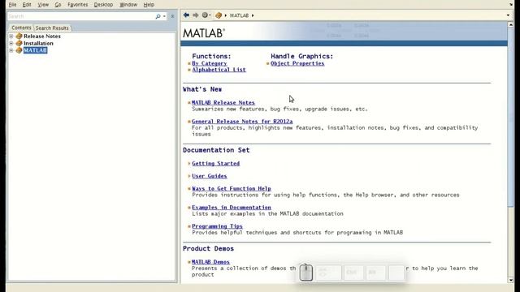
Task: Collapse the search panel double-chevron icon
Action: [172, 16]
